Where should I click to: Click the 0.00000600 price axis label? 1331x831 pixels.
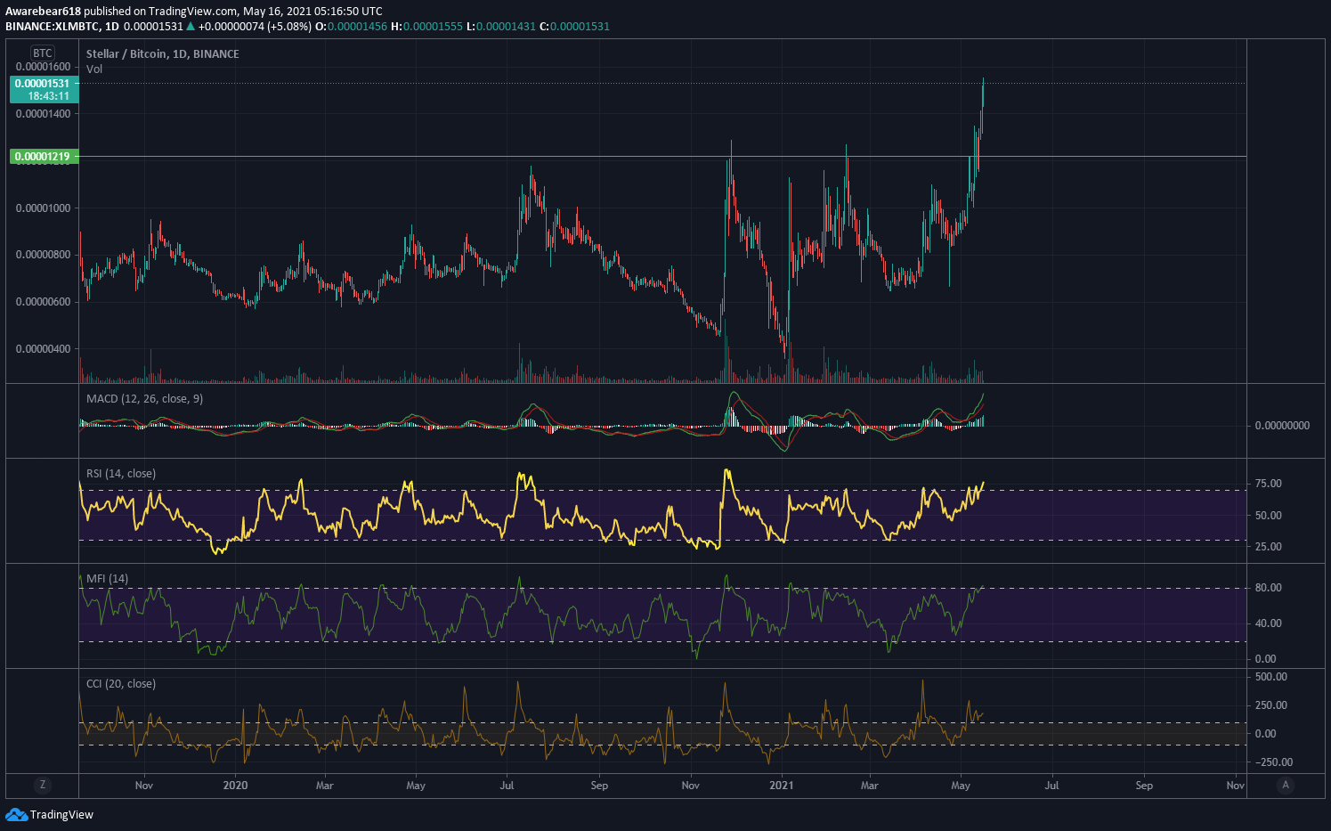pos(43,302)
